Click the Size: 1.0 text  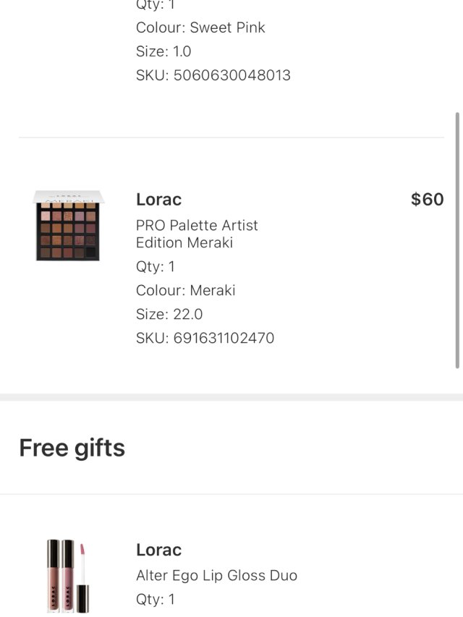click(163, 51)
